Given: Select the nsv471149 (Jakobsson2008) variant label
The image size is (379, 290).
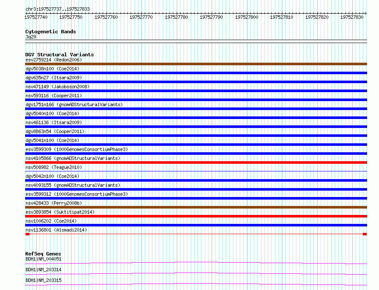Looking at the screenshot, I should pos(57,87).
